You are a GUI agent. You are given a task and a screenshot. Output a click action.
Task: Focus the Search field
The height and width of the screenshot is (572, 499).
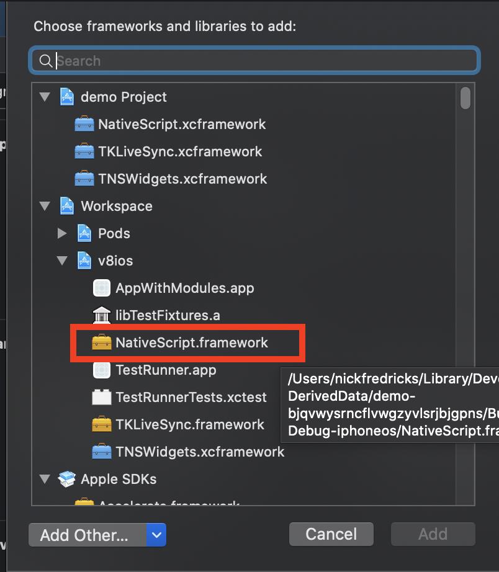[254, 61]
